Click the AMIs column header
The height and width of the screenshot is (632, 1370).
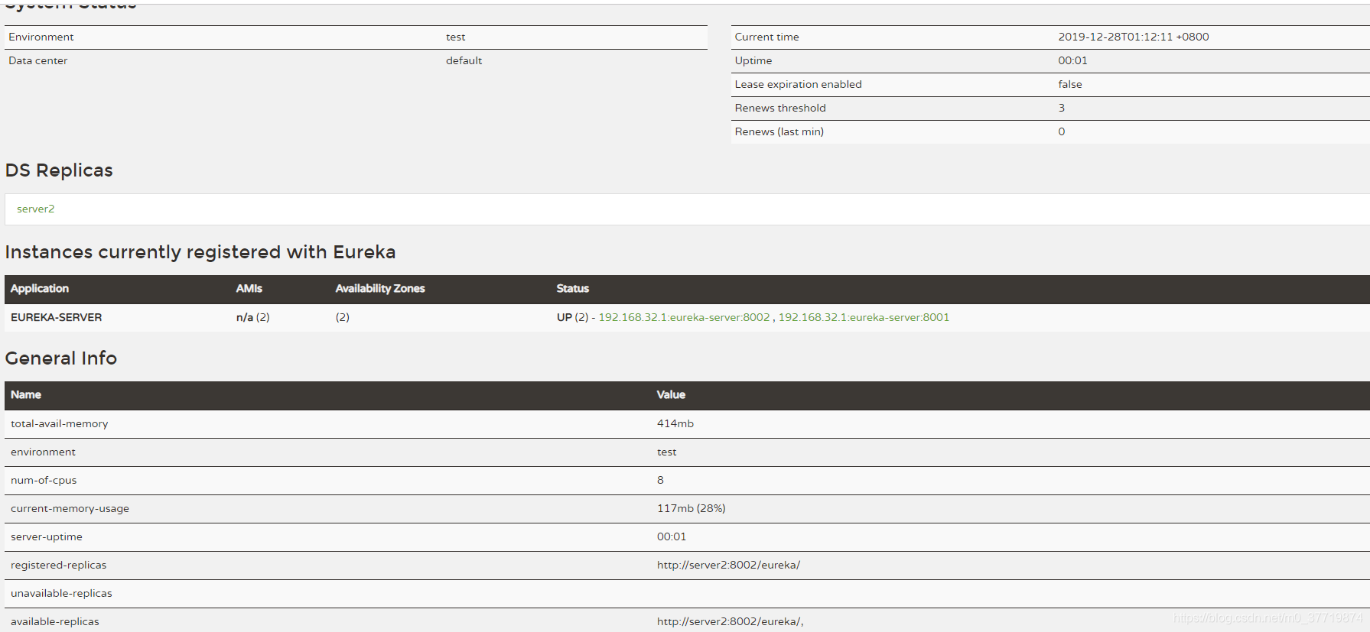coord(249,288)
